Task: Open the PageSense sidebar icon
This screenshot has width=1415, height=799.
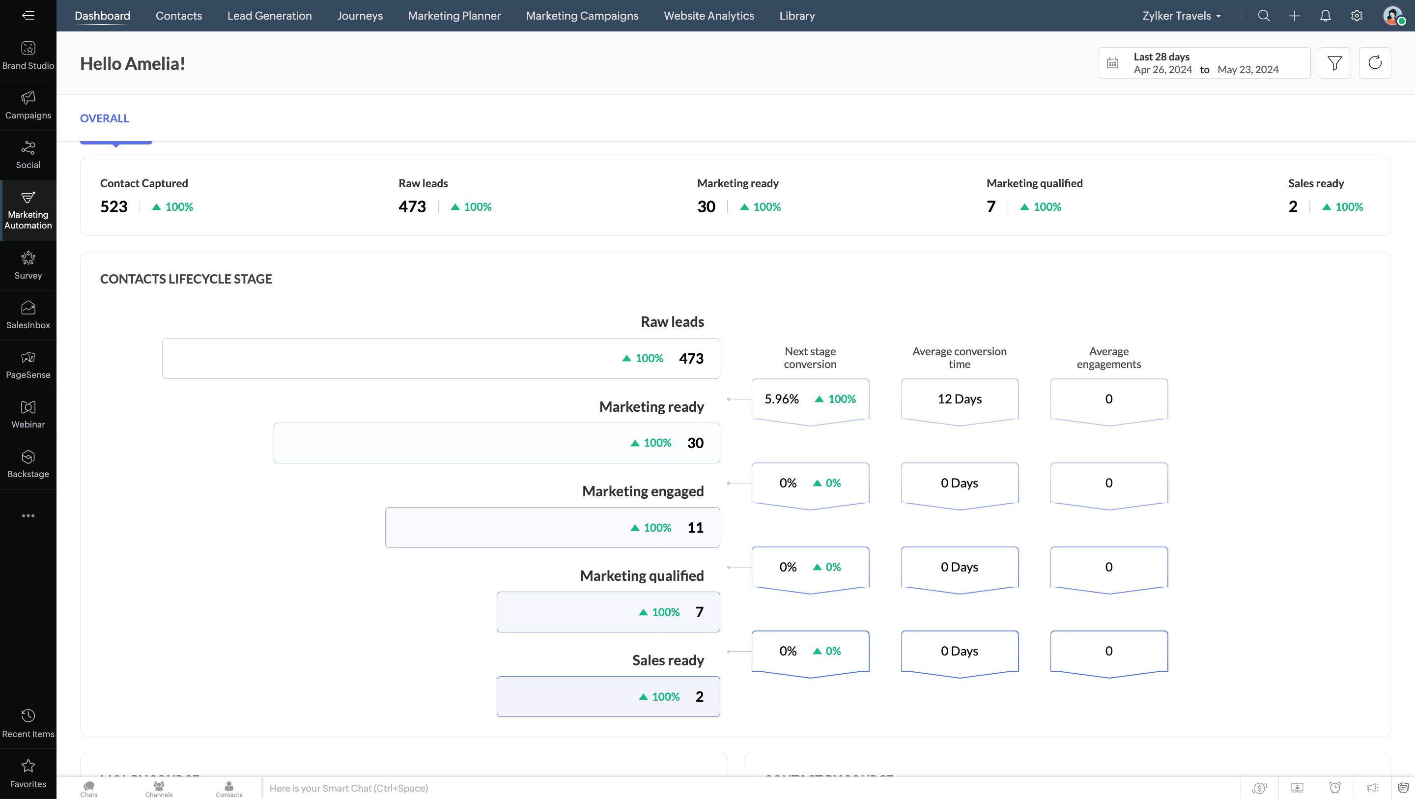Action: click(x=28, y=364)
